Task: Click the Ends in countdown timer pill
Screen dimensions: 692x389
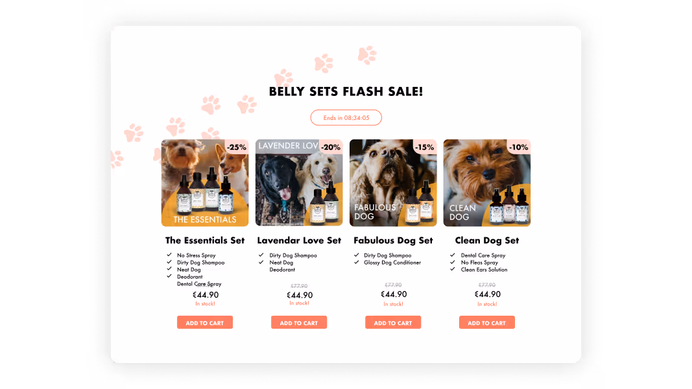Action: coord(346,118)
